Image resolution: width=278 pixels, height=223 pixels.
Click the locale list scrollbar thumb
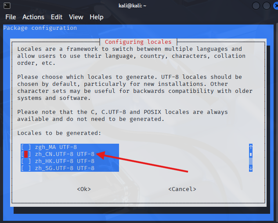tap(251, 154)
